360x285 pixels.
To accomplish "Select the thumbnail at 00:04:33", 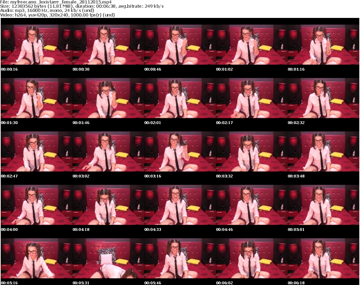I will click(180, 205).
